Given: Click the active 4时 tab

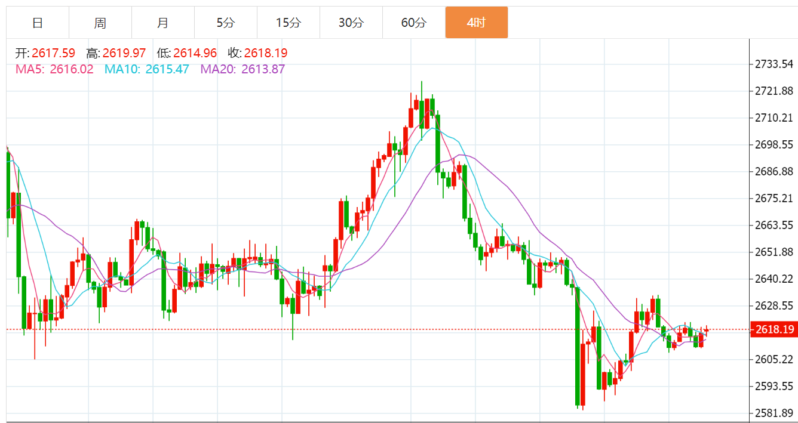Looking at the screenshot, I should click(x=477, y=23).
